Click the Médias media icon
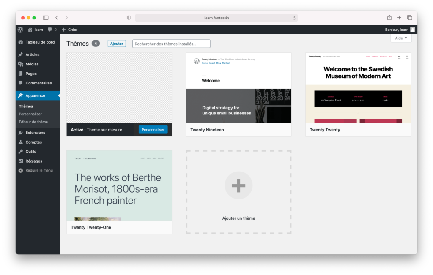The width and height of the screenshot is (433, 275). coord(21,64)
